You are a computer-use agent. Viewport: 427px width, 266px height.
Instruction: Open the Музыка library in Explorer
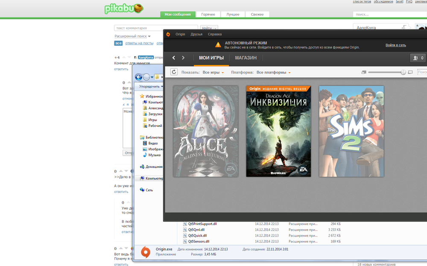pos(154,155)
